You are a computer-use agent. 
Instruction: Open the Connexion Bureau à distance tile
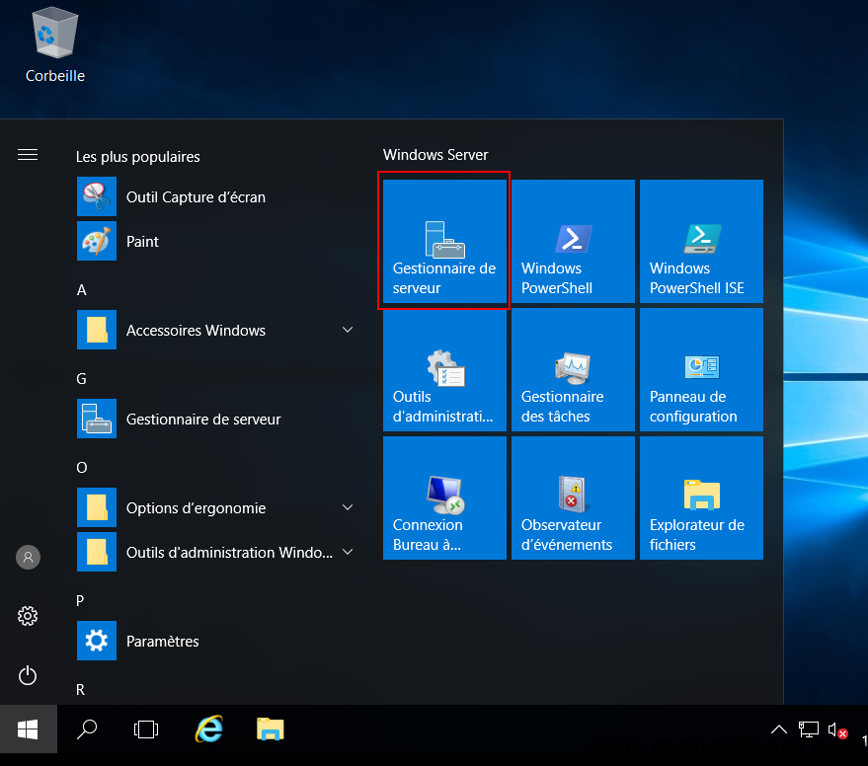coord(444,498)
